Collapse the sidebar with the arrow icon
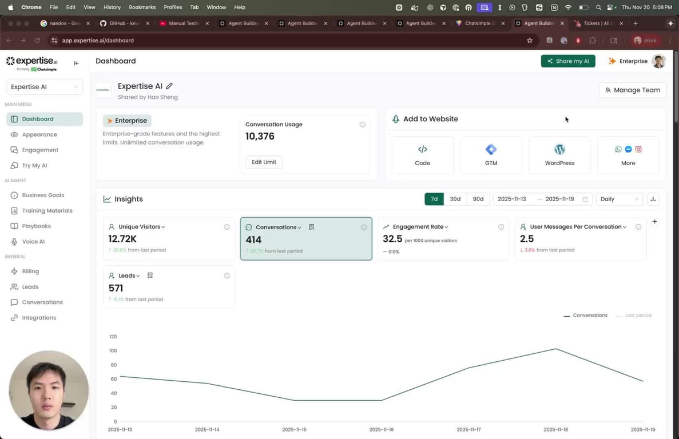The image size is (679, 439). 76,63
